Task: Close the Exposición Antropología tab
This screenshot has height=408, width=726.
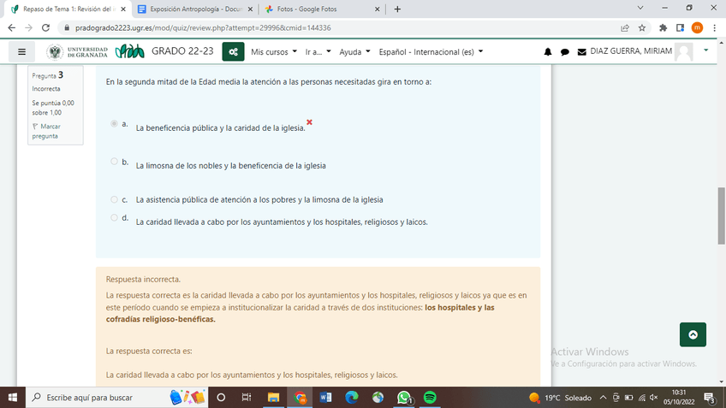Action: click(x=250, y=9)
